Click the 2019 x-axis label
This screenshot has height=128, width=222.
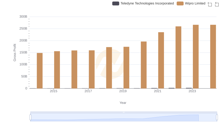pyautogui.click(x=123, y=91)
